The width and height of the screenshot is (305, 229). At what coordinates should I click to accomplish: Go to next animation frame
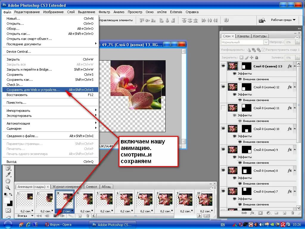point(63,216)
